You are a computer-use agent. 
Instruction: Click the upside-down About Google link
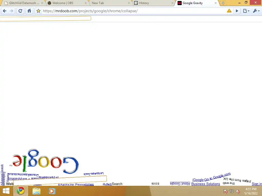(x=180, y=183)
